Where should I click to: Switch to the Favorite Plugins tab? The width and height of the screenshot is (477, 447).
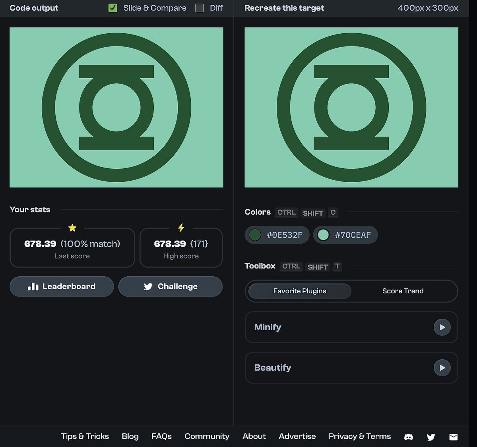coord(300,291)
